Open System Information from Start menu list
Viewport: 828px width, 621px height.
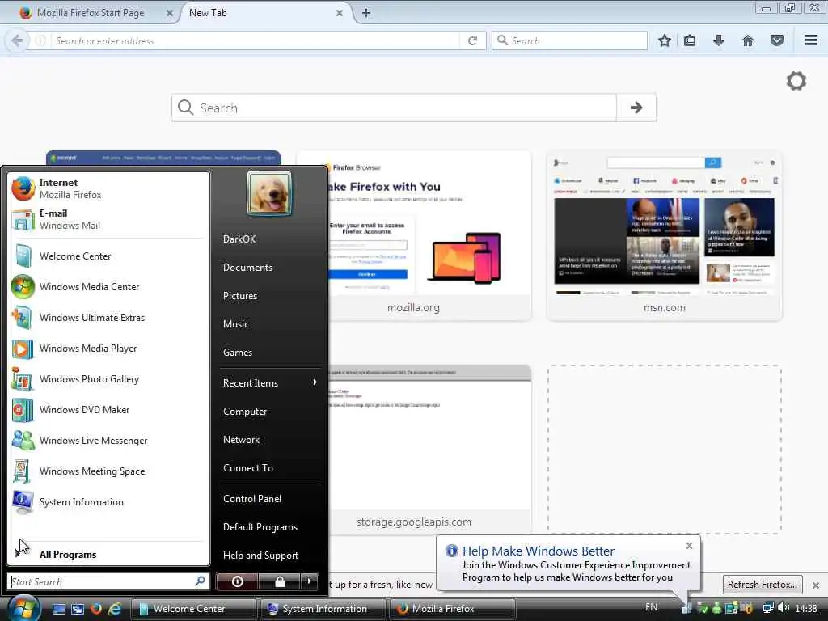108,502
